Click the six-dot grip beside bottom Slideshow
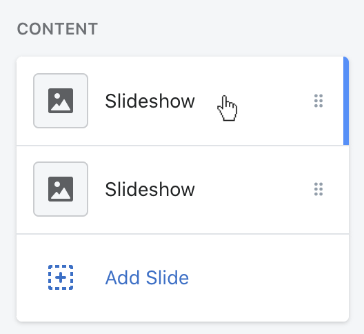Screen dimensions: 364x334 click(318, 189)
